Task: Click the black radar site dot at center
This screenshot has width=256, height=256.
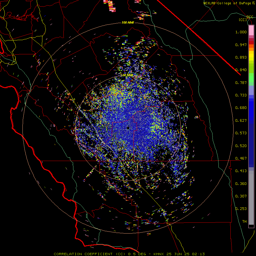Action: tap(128, 128)
